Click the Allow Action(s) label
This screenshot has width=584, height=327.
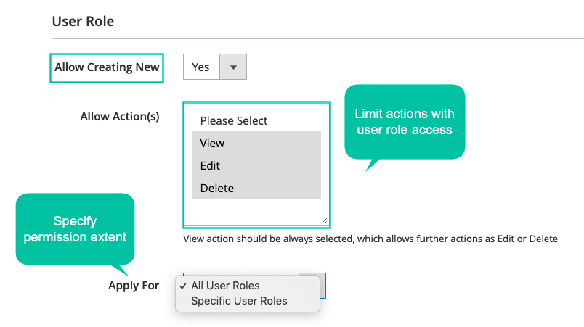(120, 116)
